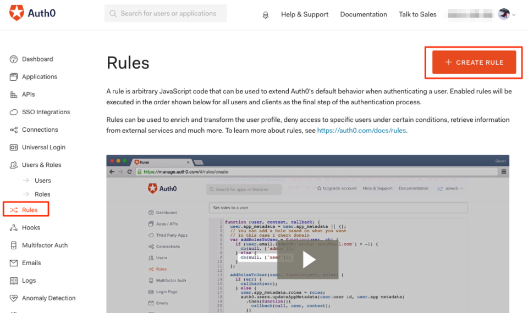The image size is (528, 313).
Task: Collapse Users & Roles group
Action: coord(41,165)
